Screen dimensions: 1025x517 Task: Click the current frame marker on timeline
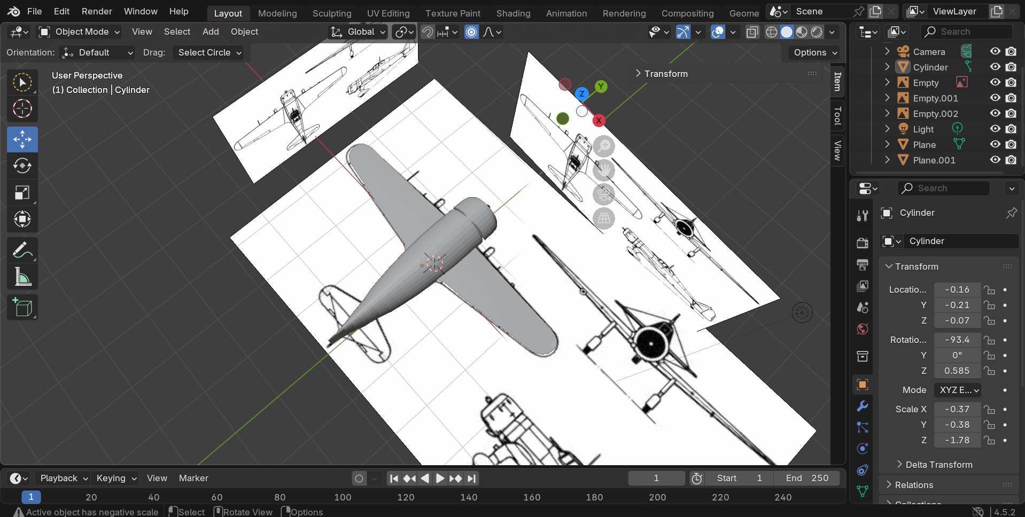[x=31, y=497]
